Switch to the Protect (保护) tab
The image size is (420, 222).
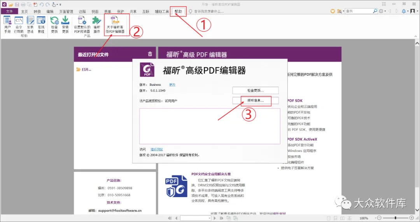pyautogui.click(x=120, y=12)
